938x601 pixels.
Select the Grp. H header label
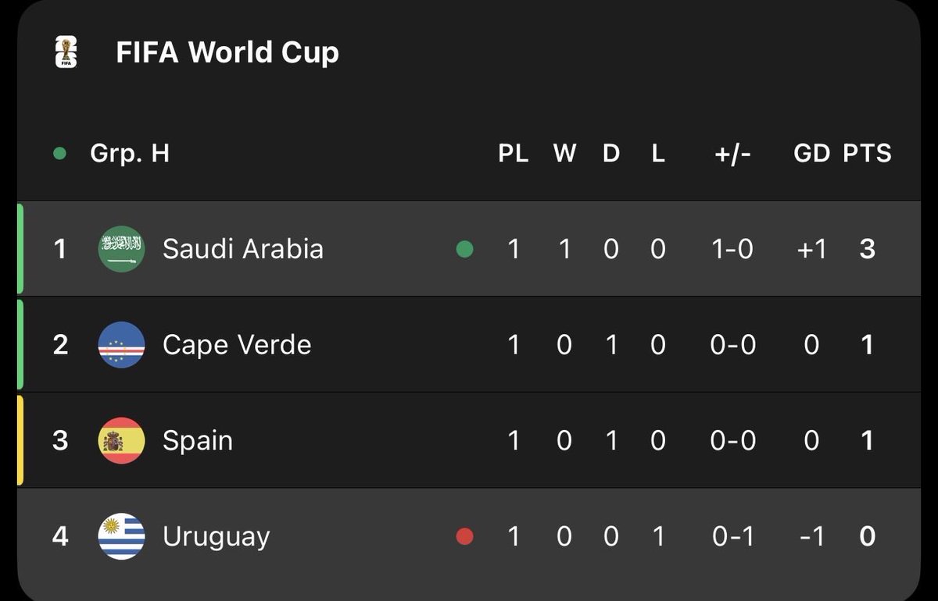point(130,153)
